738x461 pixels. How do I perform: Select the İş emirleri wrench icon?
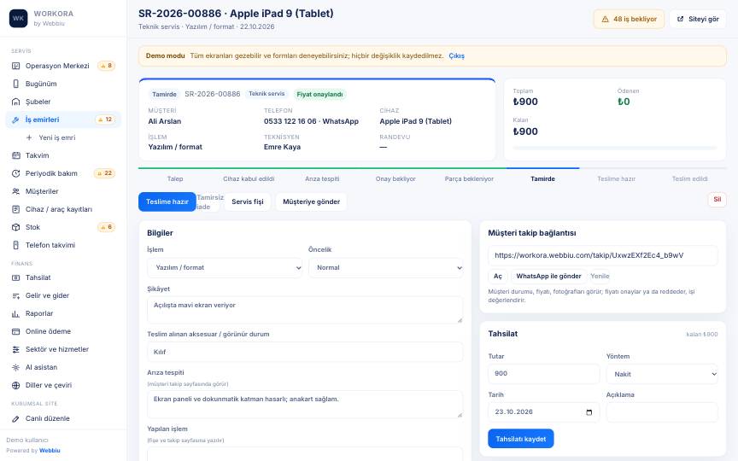(x=15, y=120)
